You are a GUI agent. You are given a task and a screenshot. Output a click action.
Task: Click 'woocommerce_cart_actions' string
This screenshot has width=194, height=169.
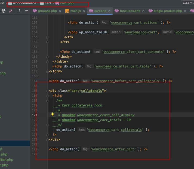[x=134, y=22]
